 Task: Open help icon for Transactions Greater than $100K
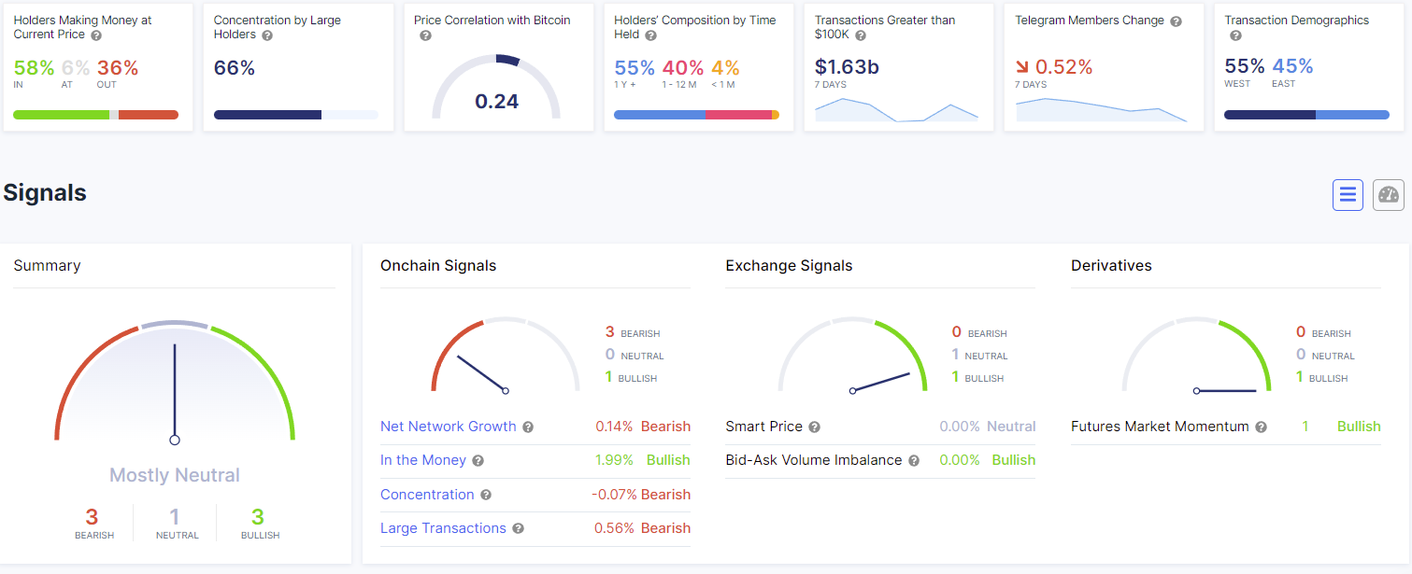(x=861, y=35)
